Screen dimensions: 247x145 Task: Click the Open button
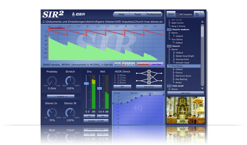pyautogui.click(x=171, y=14)
